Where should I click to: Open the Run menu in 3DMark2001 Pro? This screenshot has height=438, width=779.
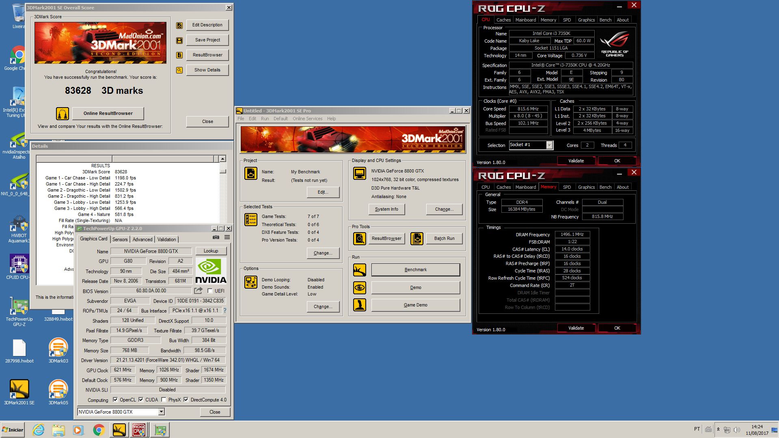tap(265, 119)
